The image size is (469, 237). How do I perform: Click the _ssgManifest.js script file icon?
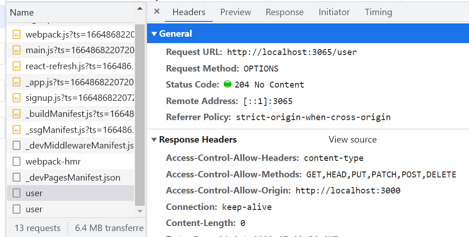point(17,130)
